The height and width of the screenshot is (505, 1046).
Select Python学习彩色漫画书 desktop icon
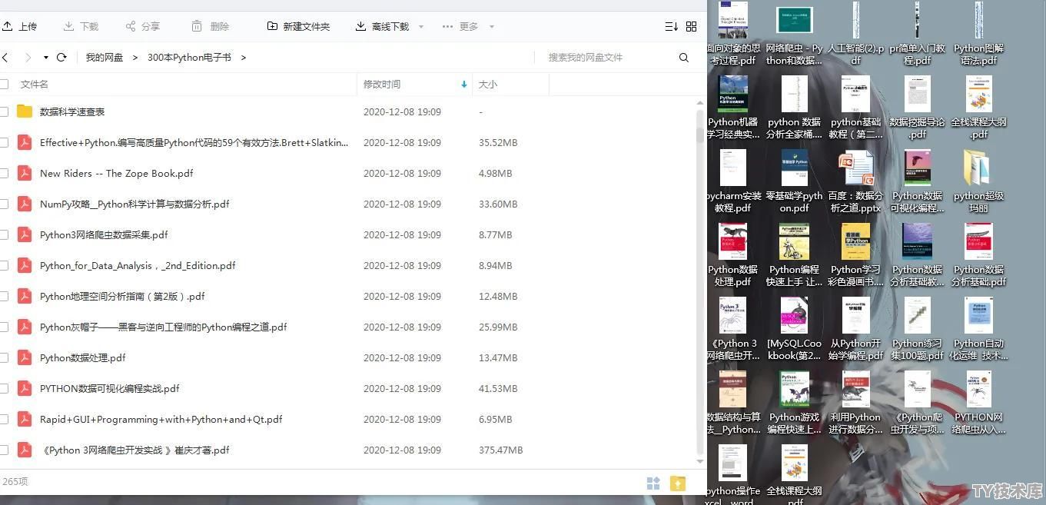[x=855, y=254]
